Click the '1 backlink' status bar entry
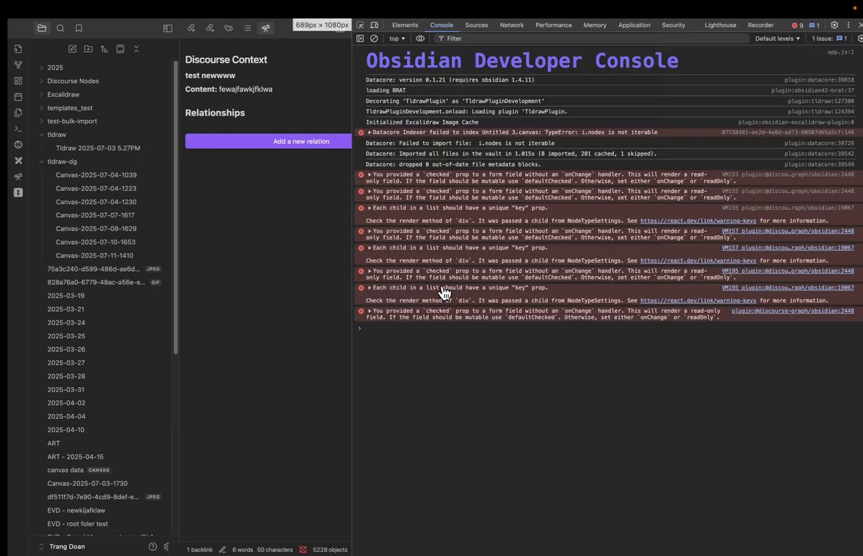This screenshot has width=863, height=556. 200,550
